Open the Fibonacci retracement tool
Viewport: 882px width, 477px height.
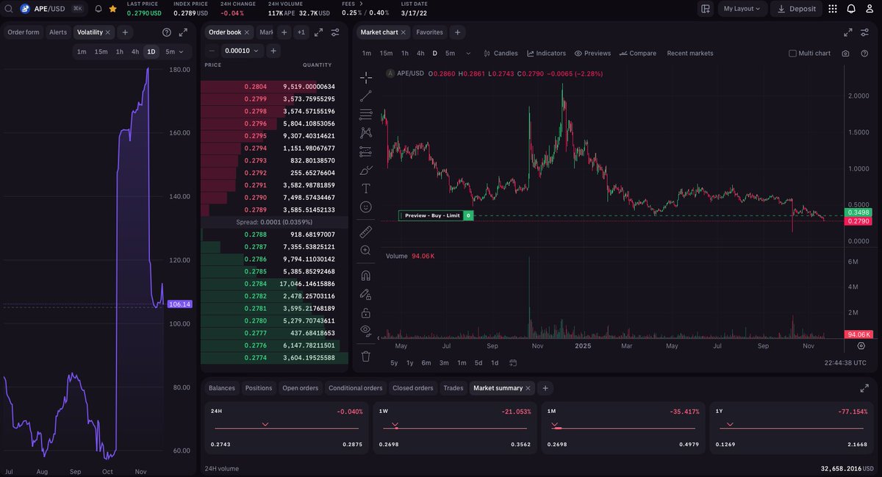(x=365, y=114)
